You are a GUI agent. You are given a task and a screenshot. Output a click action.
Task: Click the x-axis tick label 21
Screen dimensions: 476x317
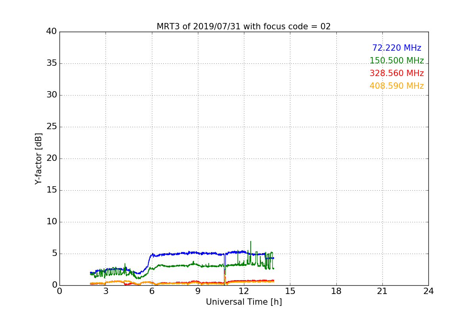(x=382, y=291)
